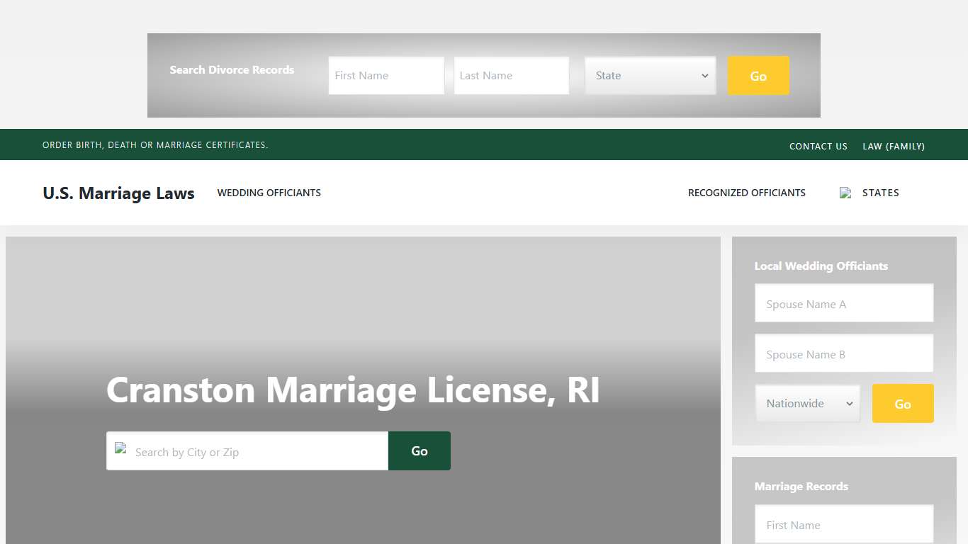Click the Spouse Name B field

click(843, 353)
